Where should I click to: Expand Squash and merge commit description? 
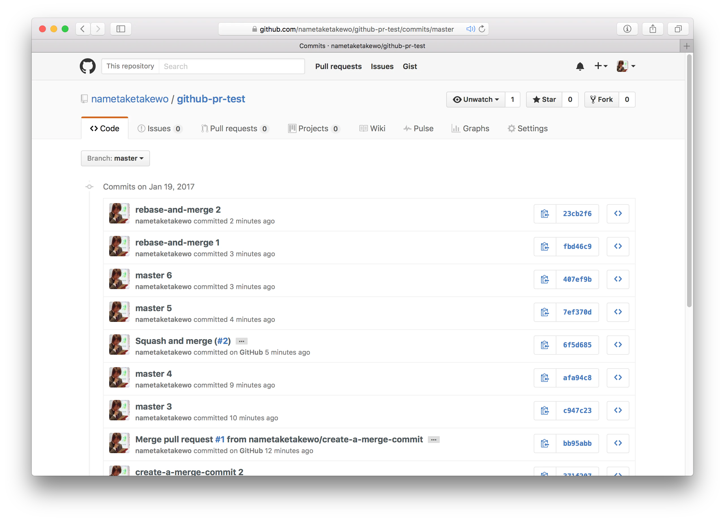click(242, 341)
